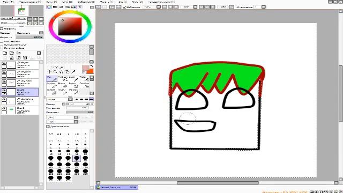This screenshot has height=193, width=343.
Task: Adjust the brush density slider
Action: (80, 112)
